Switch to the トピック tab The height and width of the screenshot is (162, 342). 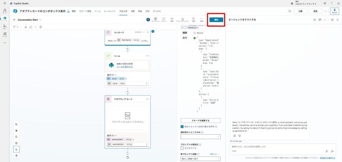point(123,11)
